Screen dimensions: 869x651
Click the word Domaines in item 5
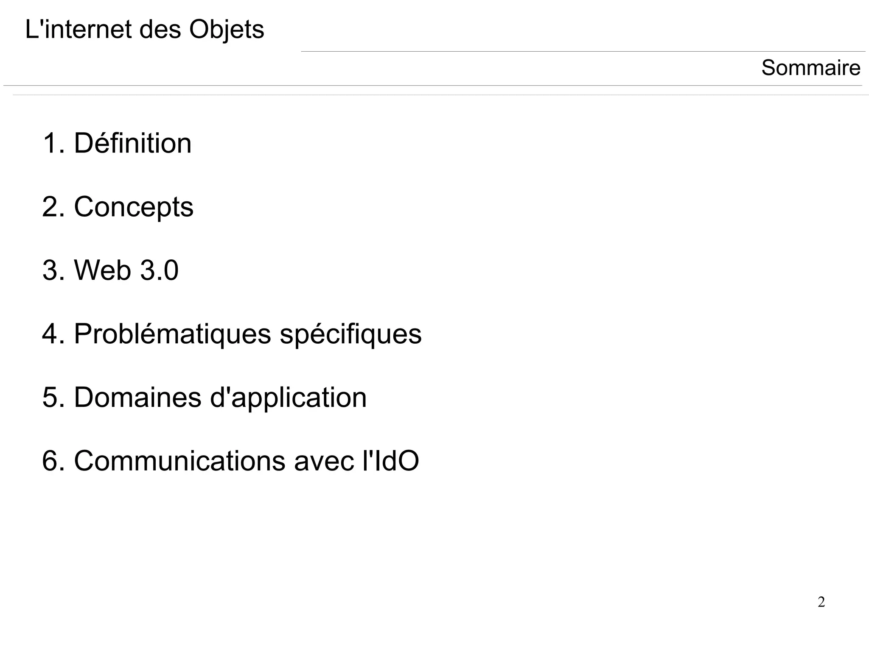coord(138,398)
